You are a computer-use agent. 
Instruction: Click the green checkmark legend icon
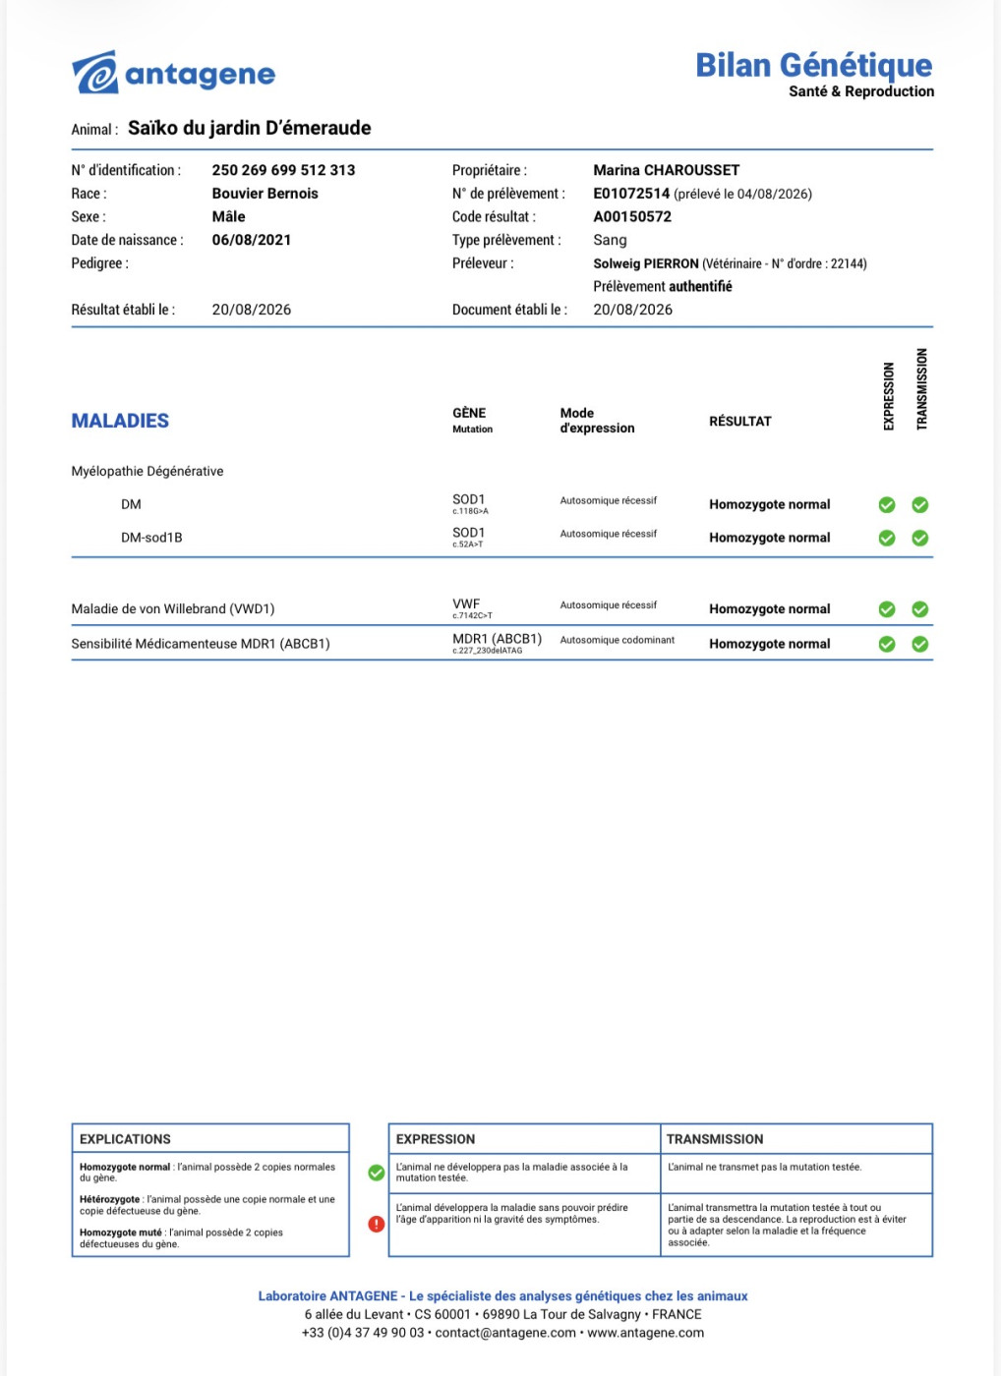click(x=377, y=1173)
